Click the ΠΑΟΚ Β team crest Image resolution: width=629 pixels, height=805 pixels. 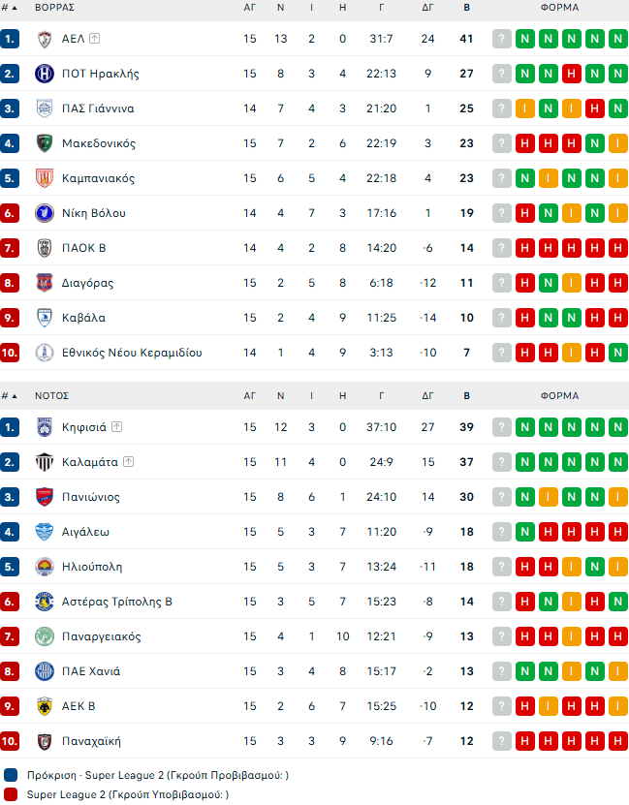coord(44,248)
